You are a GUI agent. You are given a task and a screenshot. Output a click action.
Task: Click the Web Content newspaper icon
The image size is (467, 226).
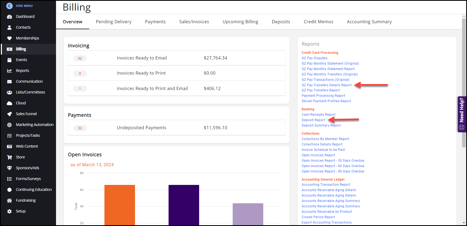[9, 146]
